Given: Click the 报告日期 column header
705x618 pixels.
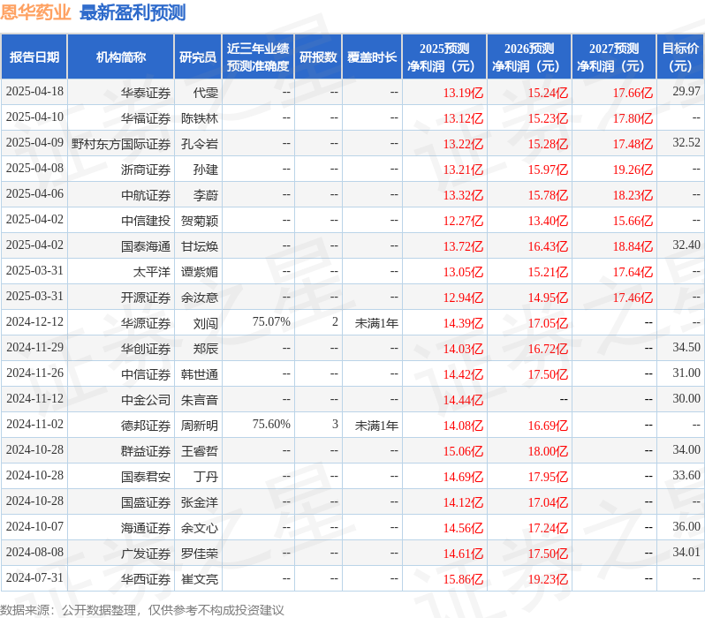Looking at the screenshot, I should click(34, 57).
